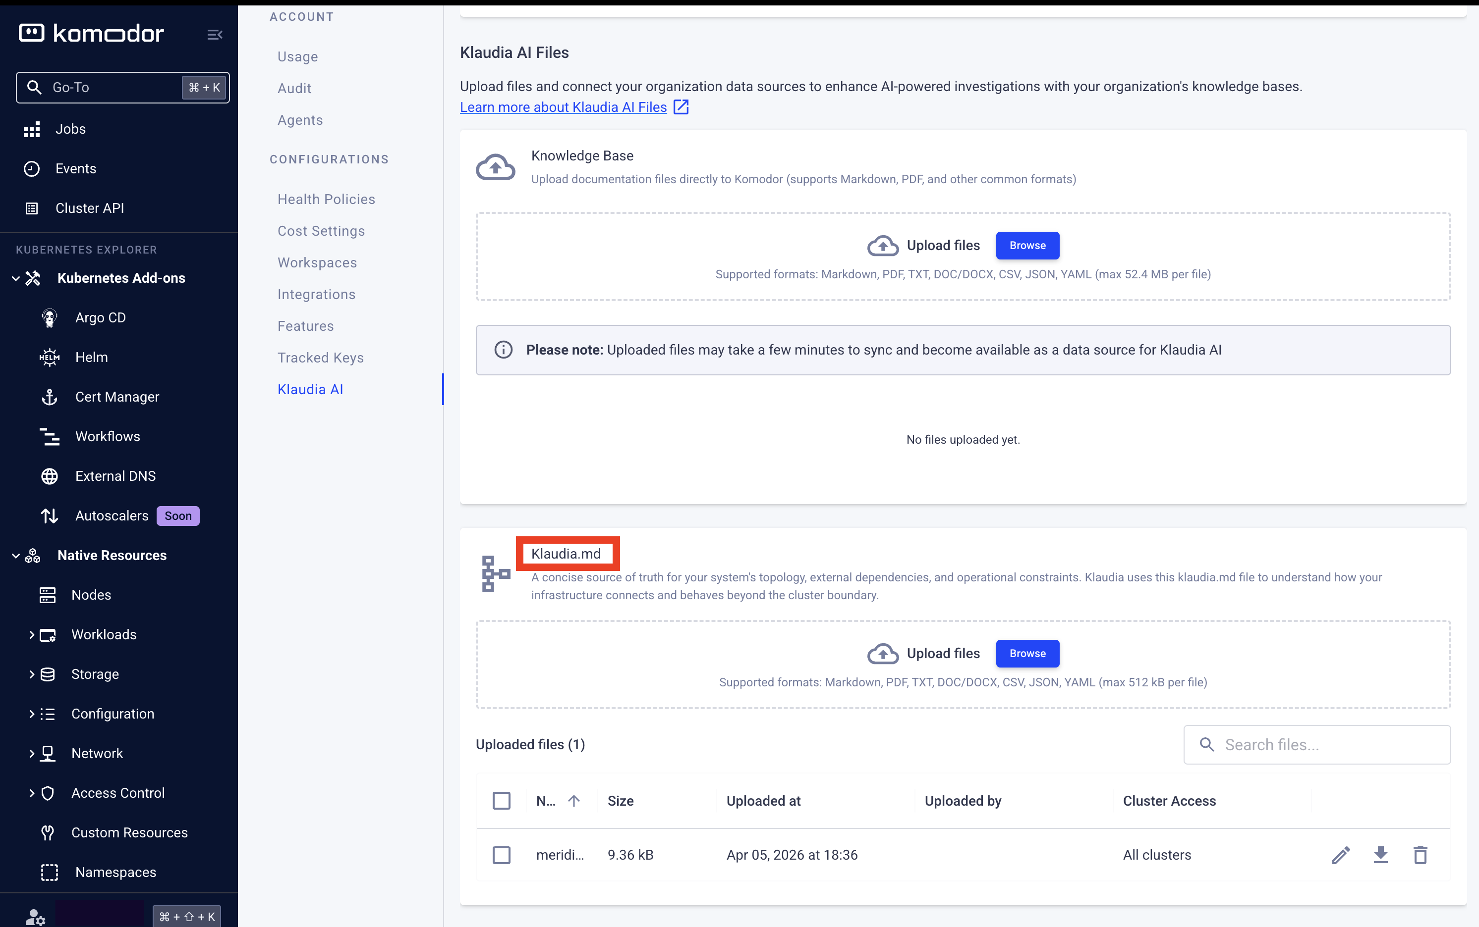This screenshot has width=1479, height=927.
Task: Open the Helm section
Action: pyautogui.click(x=91, y=358)
